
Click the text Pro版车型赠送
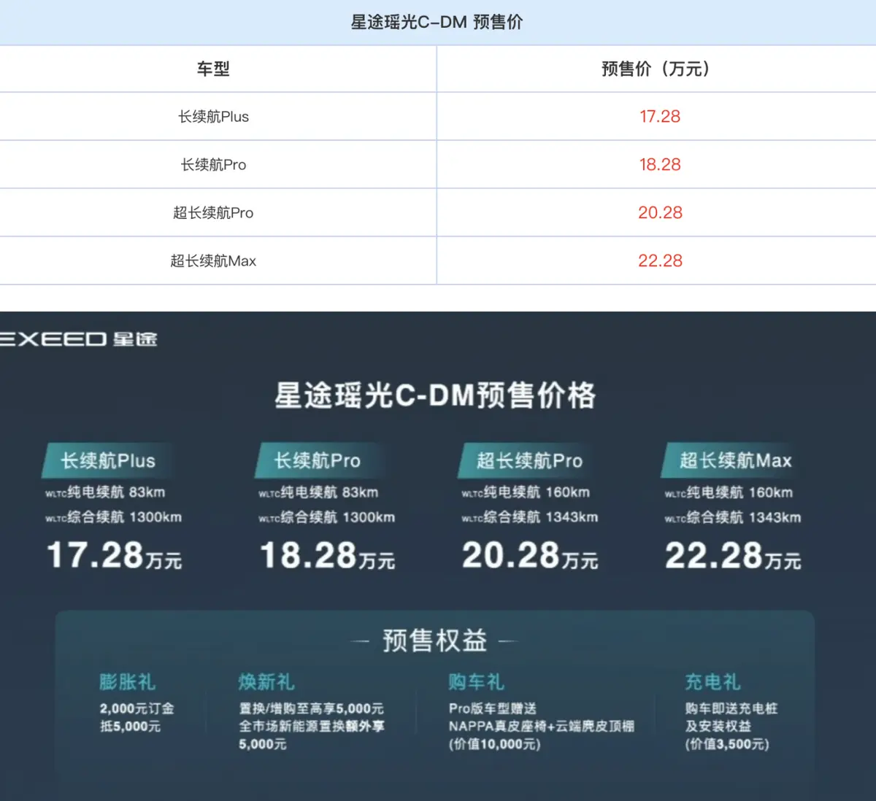point(493,708)
